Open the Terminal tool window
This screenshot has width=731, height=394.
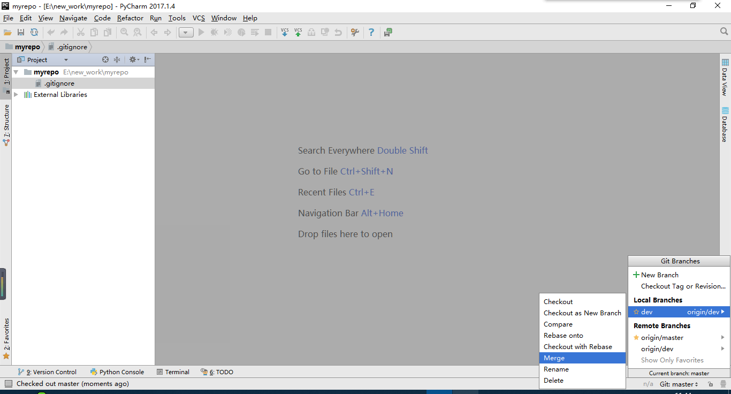[x=173, y=372]
